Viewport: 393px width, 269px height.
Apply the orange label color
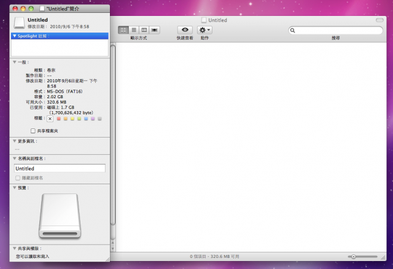tap(66, 119)
